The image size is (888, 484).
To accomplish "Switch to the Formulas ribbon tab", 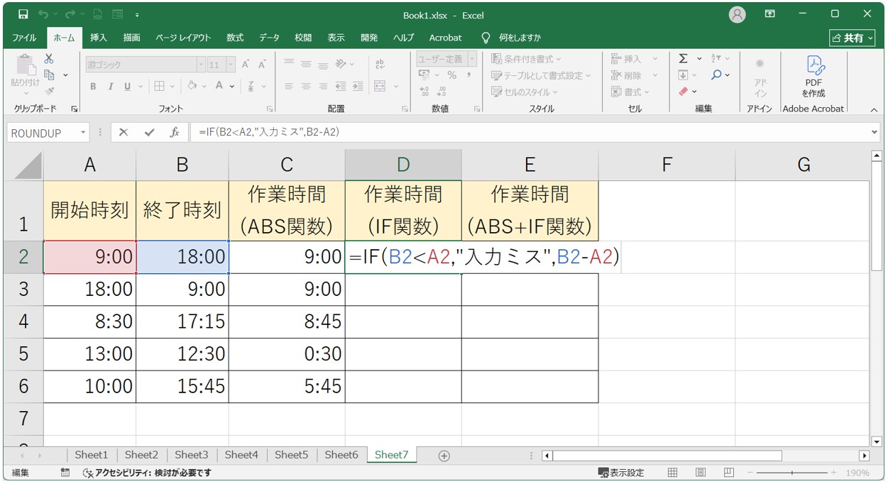I will coord(235,38).
